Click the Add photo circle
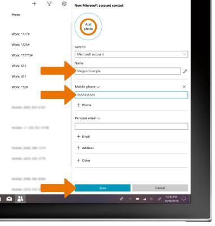Viewport: 215px width, 226px height. click(x=88, y=27)
